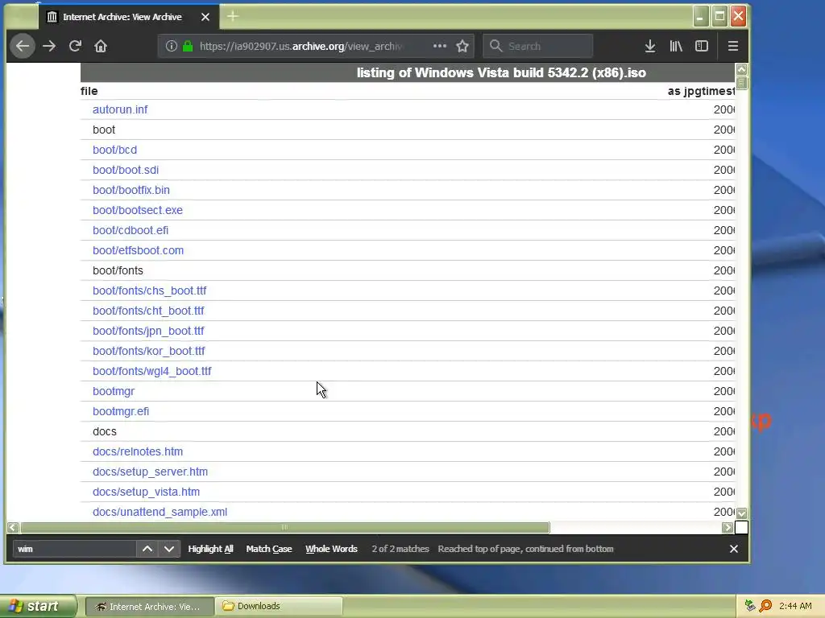Image resolution: width=825 pixels, height=618 pixels.
Task: Open boot/boot.sdi link
Action: (126, 170)
